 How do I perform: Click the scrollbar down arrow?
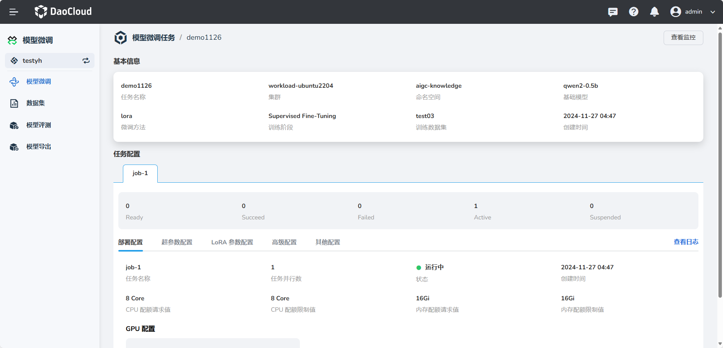720,344
